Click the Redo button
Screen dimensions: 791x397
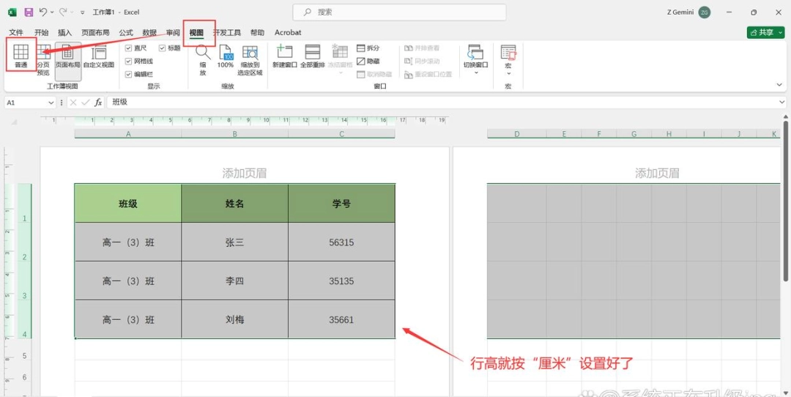pos(63,12)
